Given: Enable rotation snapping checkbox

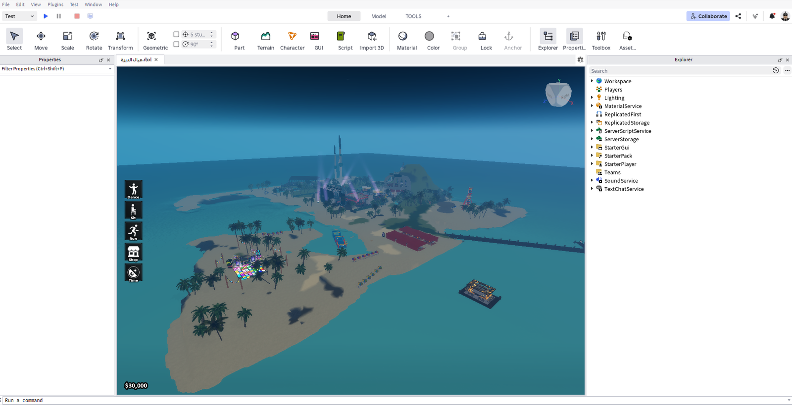Looking at the screenshot, I should click(x=176, y=44).
